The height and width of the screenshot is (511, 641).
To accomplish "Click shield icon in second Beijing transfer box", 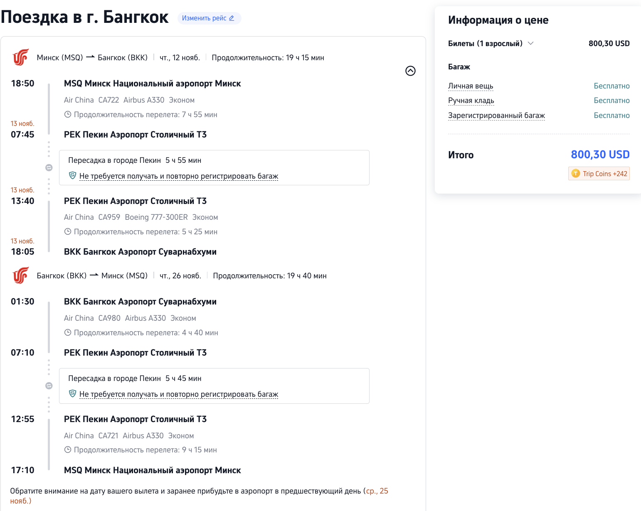I will [72, 394].
